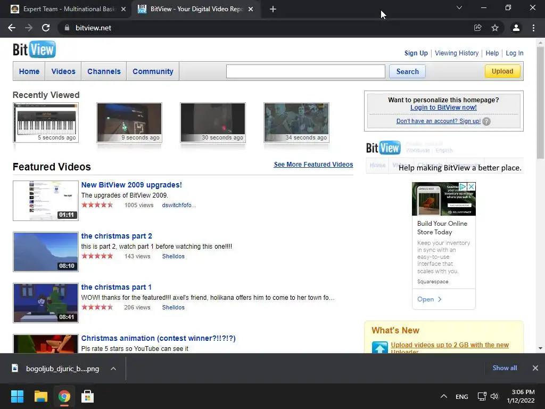Open Christmas animation (contest winner) title
This screenshot has width=545, height=409.
pos(158,338)
